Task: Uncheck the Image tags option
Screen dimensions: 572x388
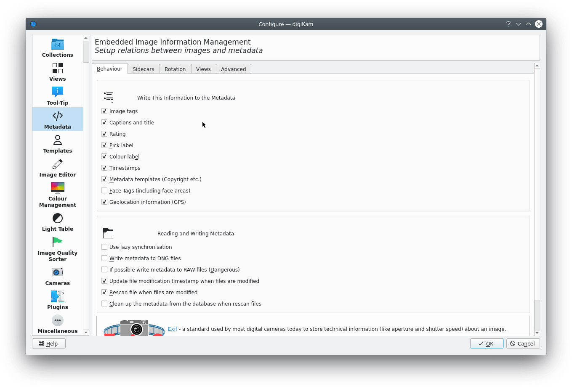Action: 104,111
